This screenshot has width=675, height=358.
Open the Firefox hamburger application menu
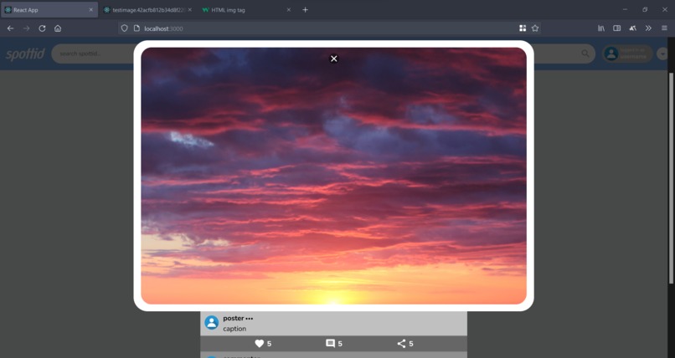664,28
